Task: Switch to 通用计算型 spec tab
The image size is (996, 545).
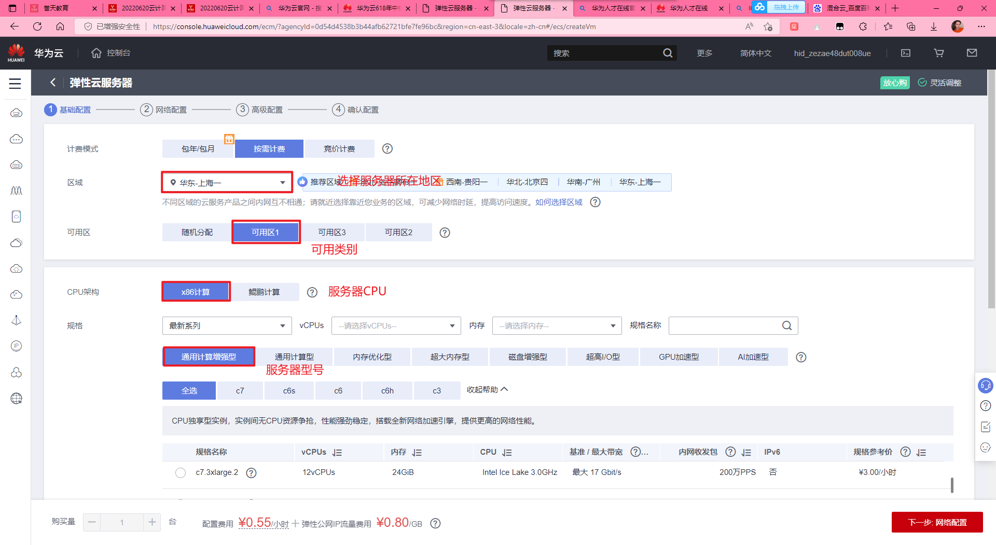Action: (294, 357)
